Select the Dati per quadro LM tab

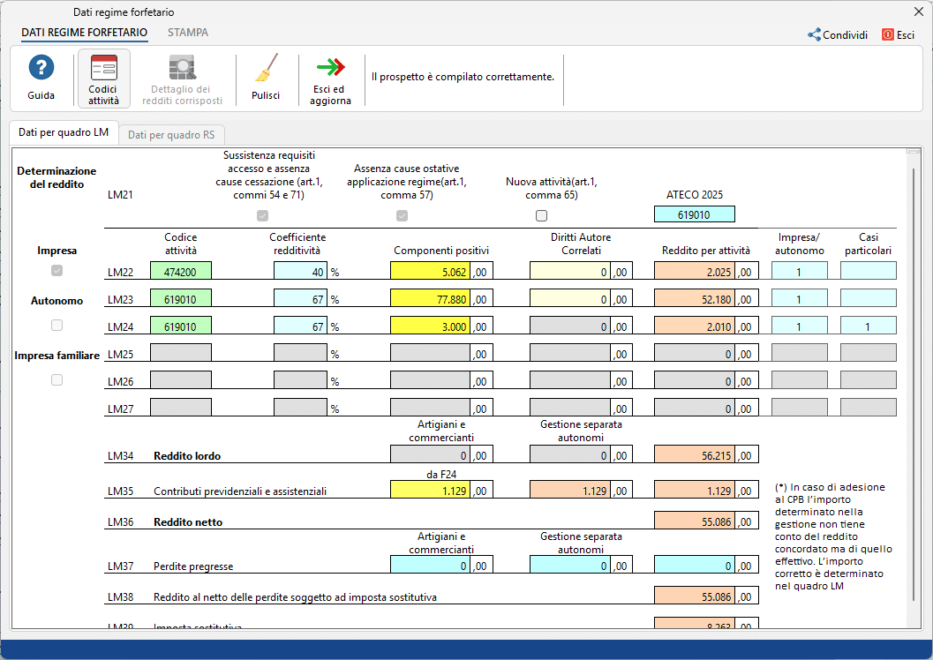[64, 132]
